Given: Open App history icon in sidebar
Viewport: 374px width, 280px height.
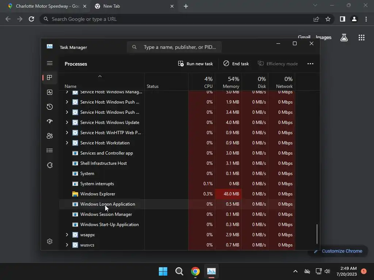Looking at the screenshot, I should coord(50,107).
